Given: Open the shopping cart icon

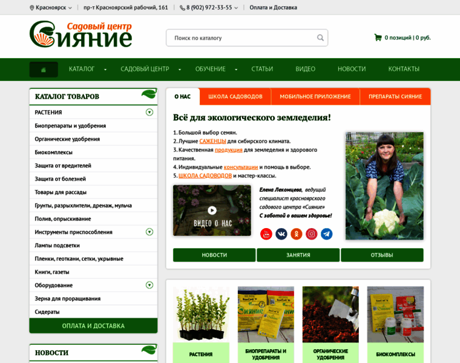Looking at the screenshot, I should (x=378, y=38).
